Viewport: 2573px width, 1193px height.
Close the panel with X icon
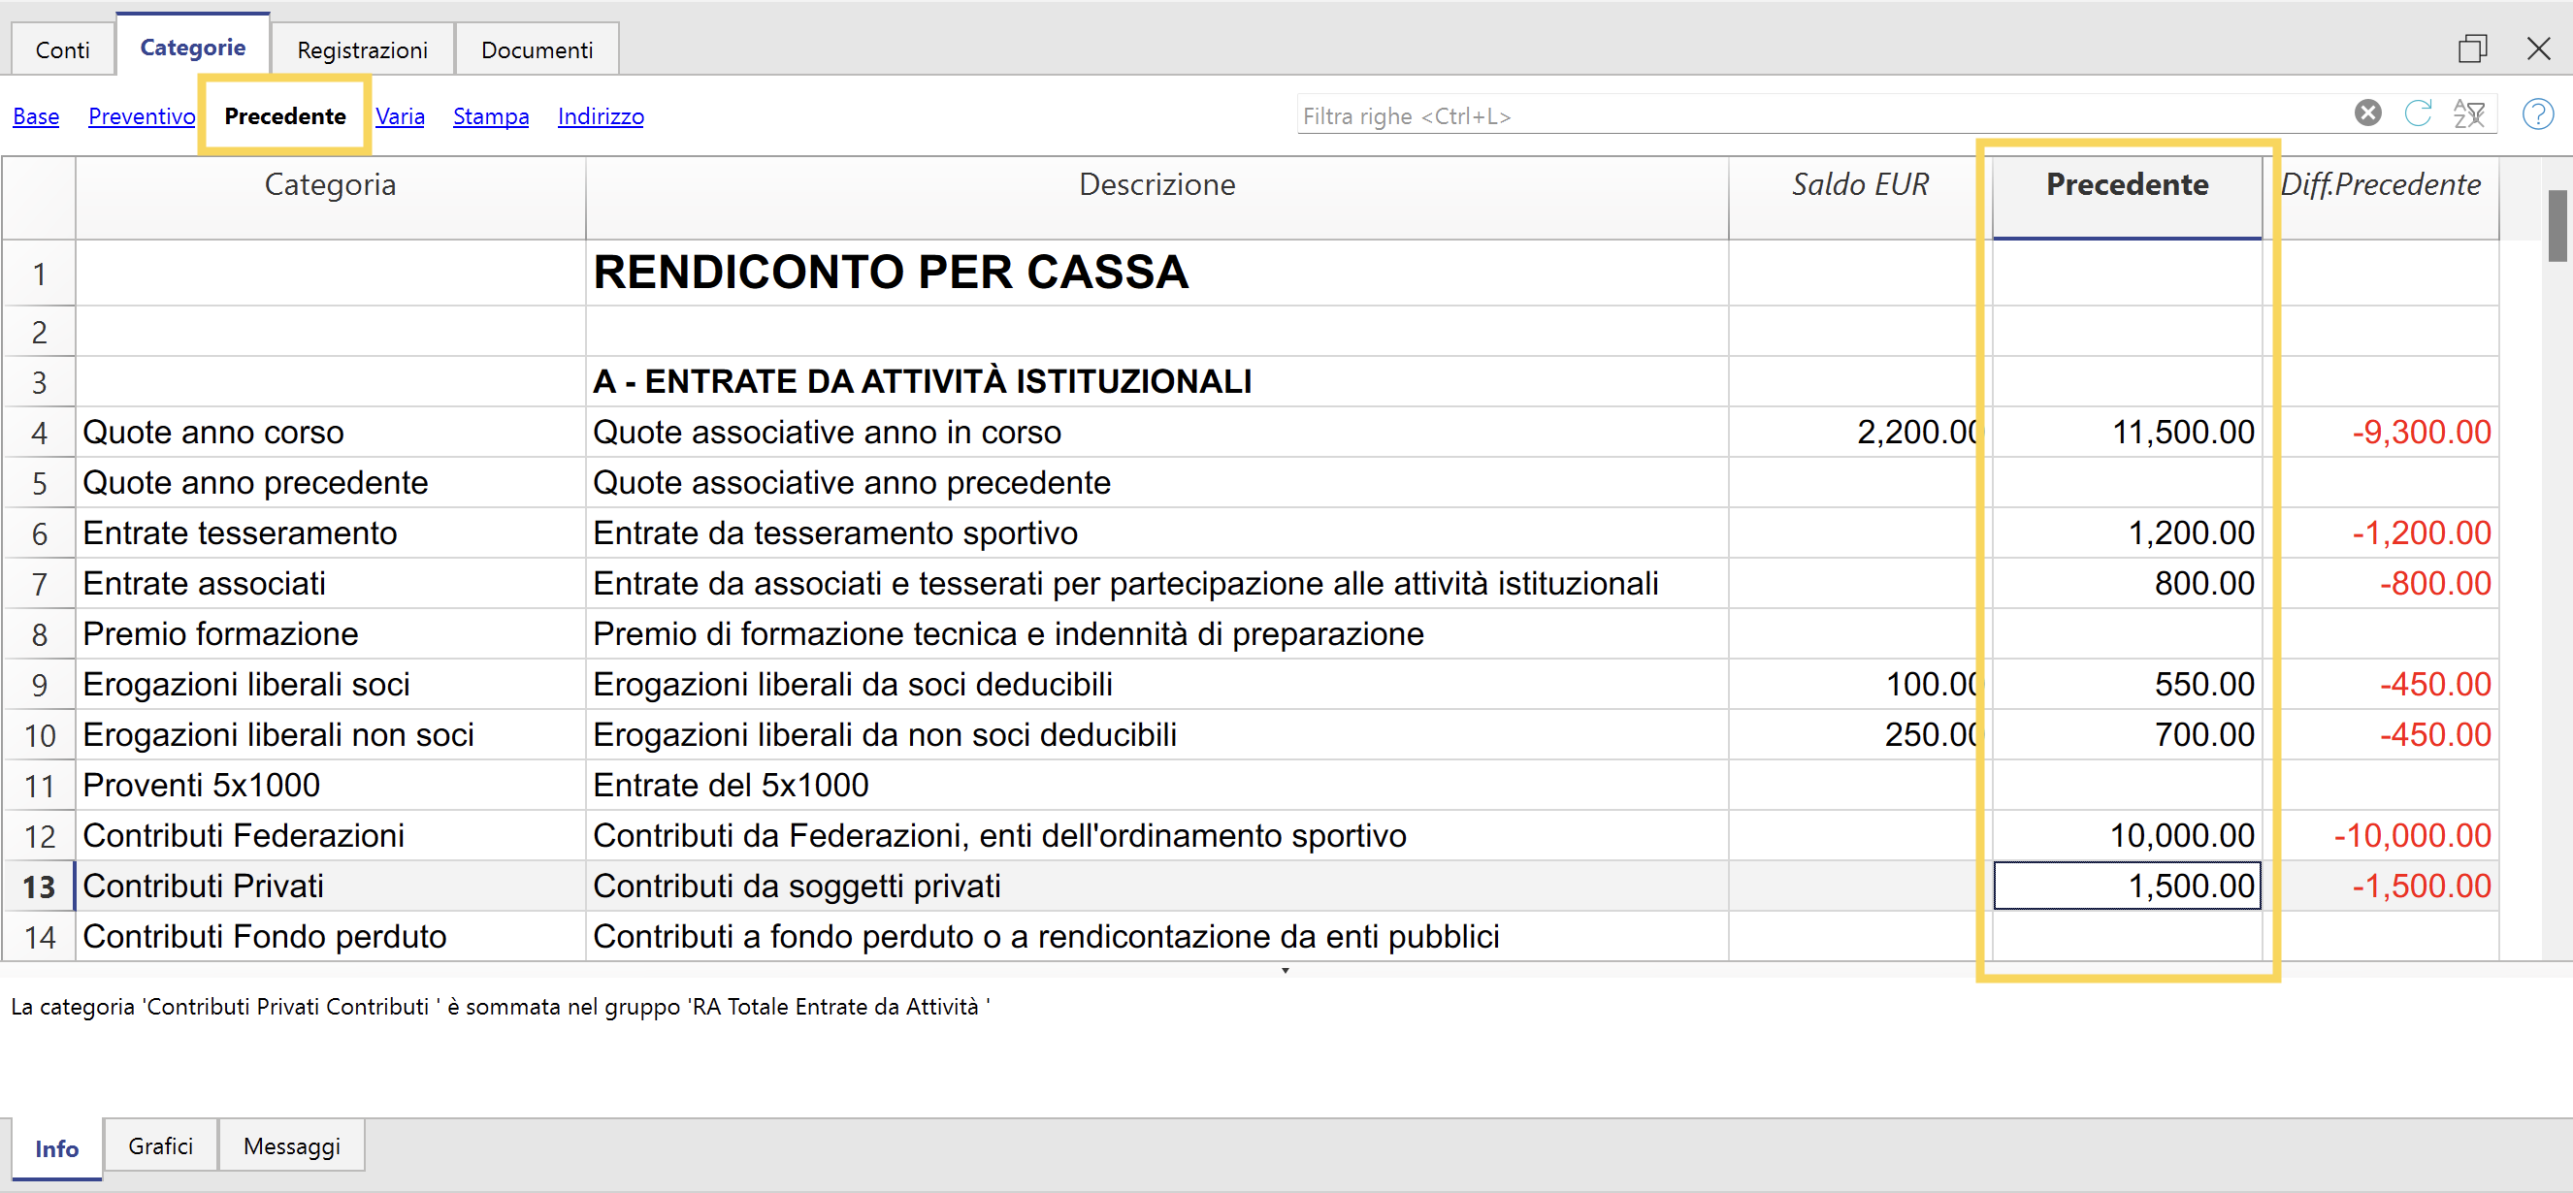[x=2538, y=48]
